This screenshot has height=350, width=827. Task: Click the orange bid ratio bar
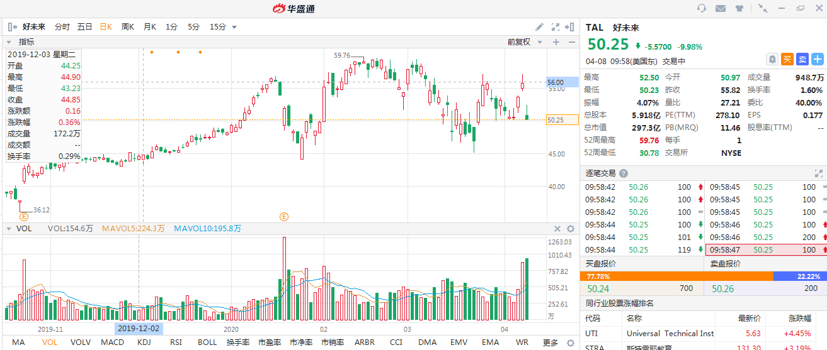676,276
